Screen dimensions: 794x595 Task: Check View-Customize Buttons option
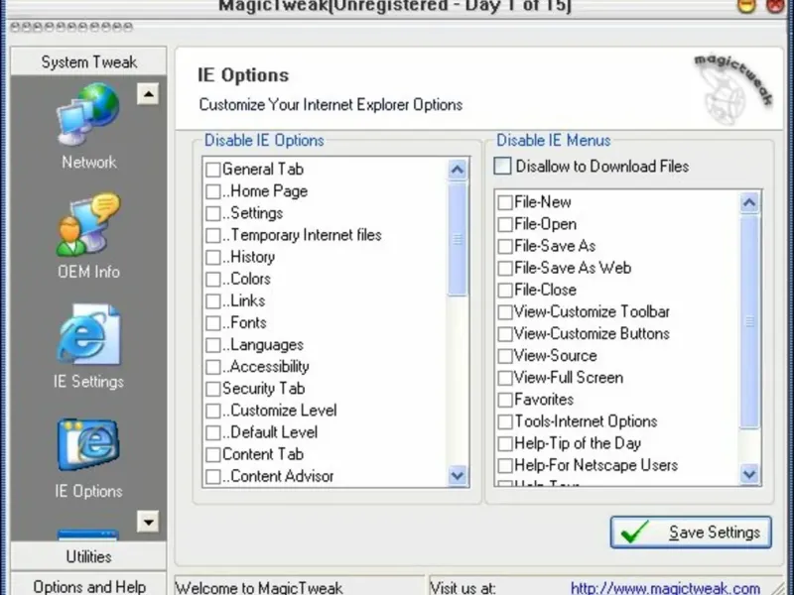click(505, 334)
